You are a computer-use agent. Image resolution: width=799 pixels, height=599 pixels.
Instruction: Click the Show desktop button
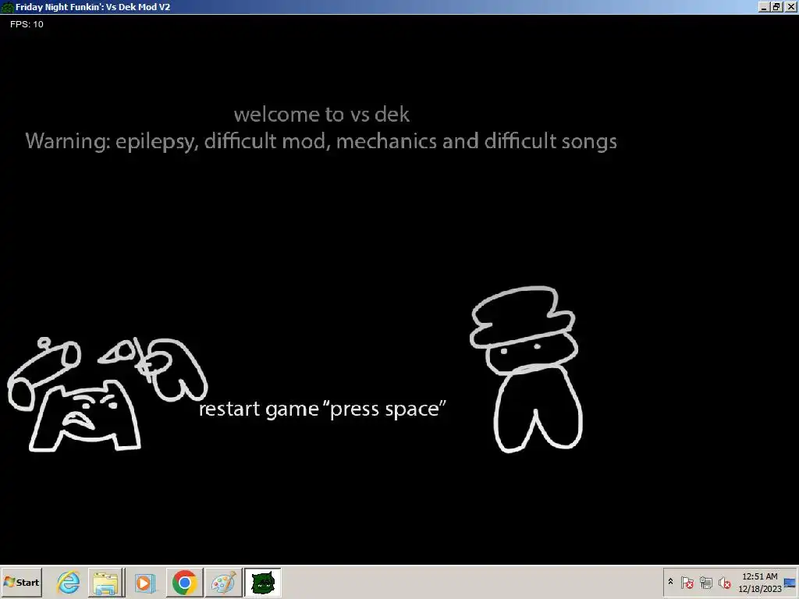(790, 582)
